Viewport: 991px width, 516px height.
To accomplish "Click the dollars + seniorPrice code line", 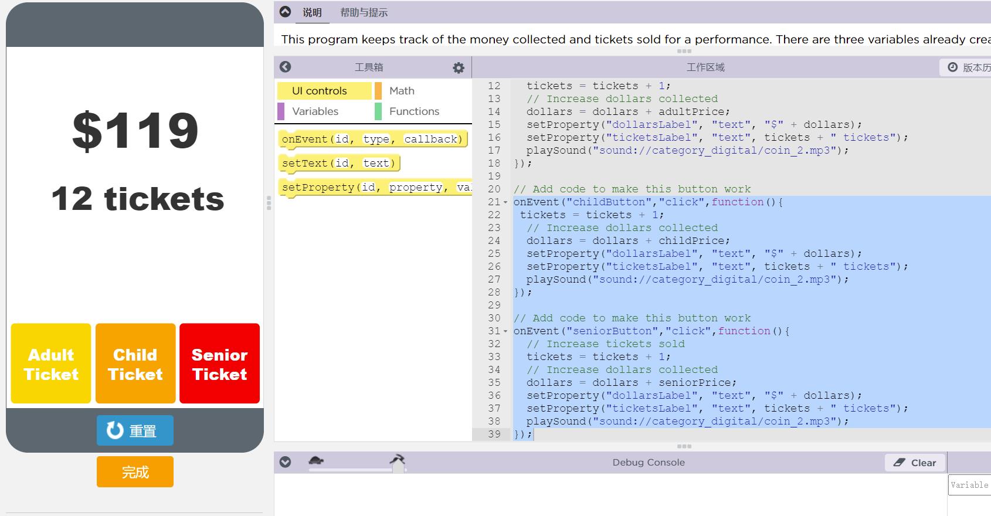I will (632, 382).
